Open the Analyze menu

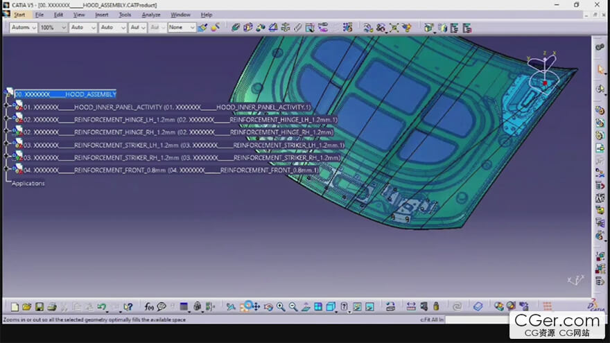150,15
